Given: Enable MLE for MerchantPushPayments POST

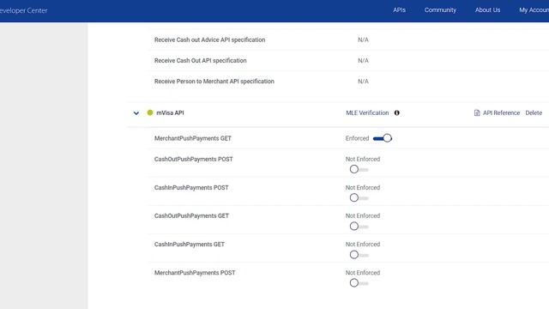Looking at the screenshot, I should click(359, 283).
